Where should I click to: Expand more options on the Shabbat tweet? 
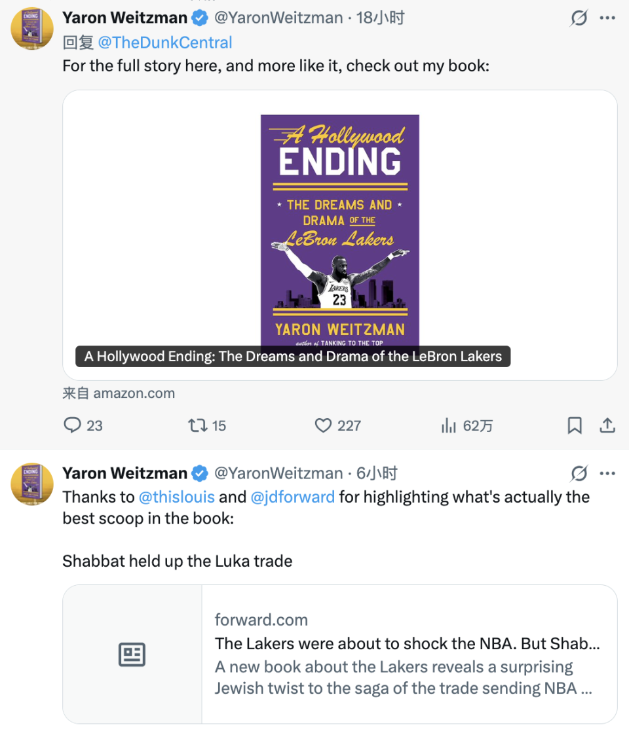tap(607, 473)
